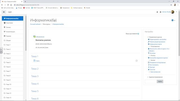The height and width of the screenshot is (101, 180).
Task: Open Значки in the sidebar
Action: click(x=12, y=27)
